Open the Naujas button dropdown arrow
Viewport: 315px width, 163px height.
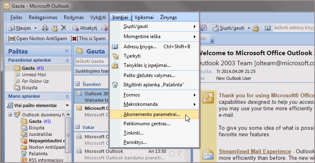pos(36,28)
